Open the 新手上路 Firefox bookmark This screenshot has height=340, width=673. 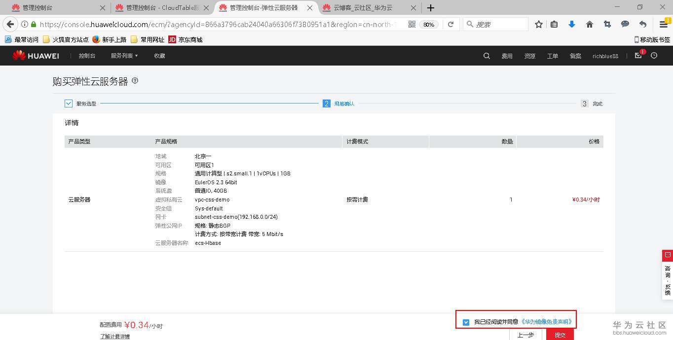pyautogui.click(x=110, y=39)
